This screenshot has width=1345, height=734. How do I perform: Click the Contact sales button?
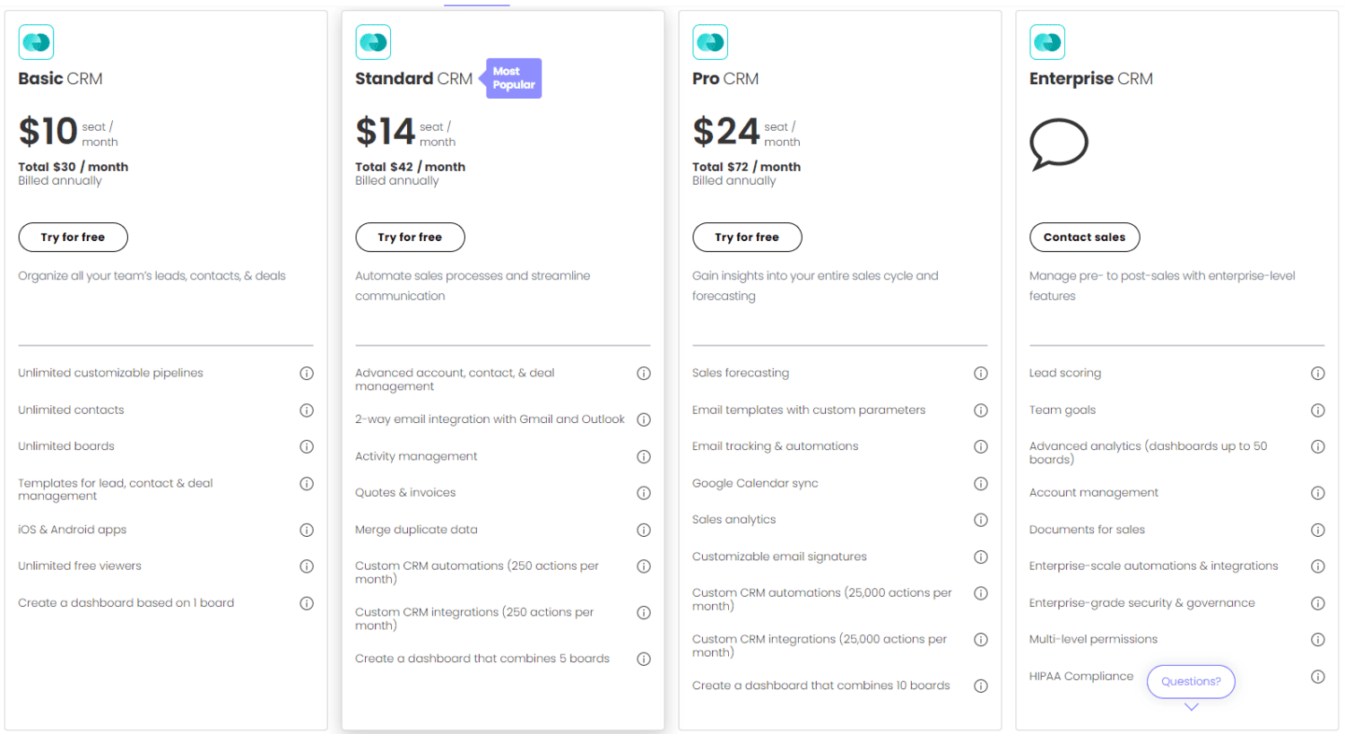pos(1085,237)
